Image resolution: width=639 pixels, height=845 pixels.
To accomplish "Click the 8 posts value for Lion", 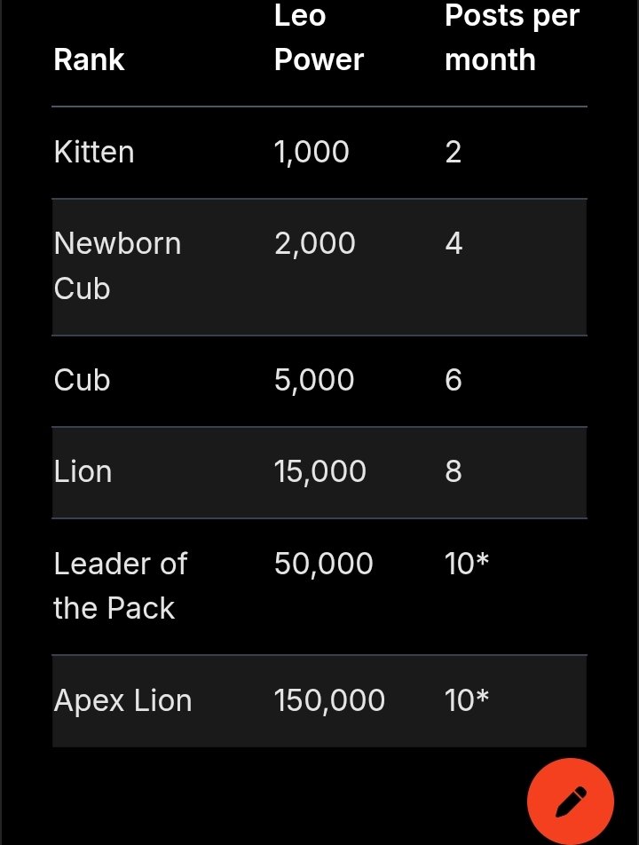I will coord(454,471).
